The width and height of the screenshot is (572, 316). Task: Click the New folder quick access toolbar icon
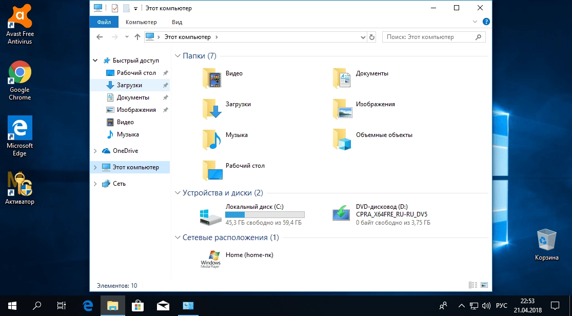coord(126,8)
